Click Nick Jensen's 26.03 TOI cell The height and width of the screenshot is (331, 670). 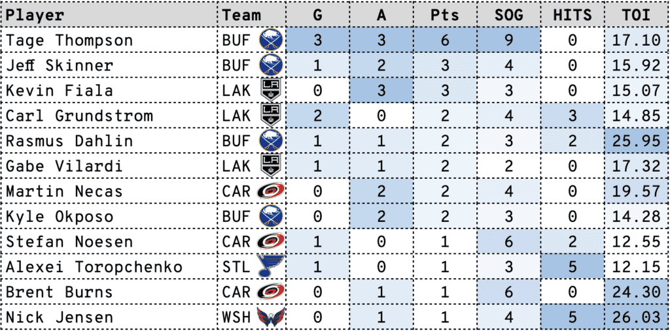point(636,318)
